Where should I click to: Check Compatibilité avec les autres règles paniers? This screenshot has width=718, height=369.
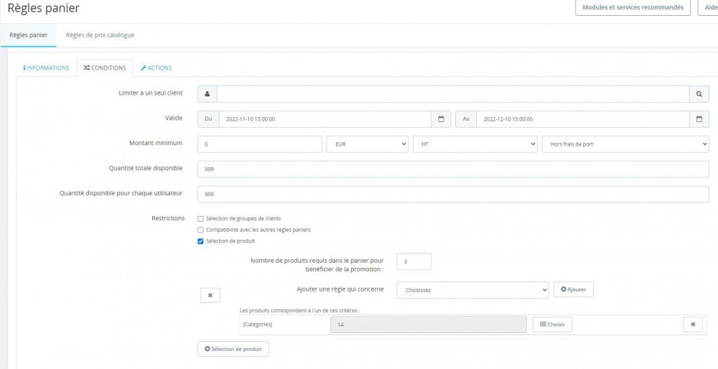[x=201, y=230]
